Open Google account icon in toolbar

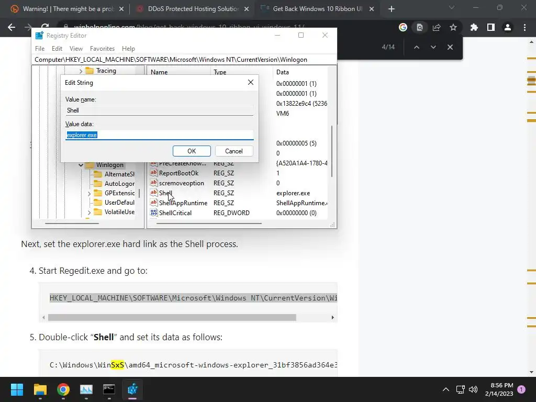pos(403,27)
